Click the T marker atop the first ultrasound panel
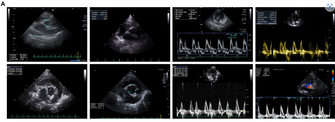The width and height of the screenshot is (335, 122). pos(53,10)
